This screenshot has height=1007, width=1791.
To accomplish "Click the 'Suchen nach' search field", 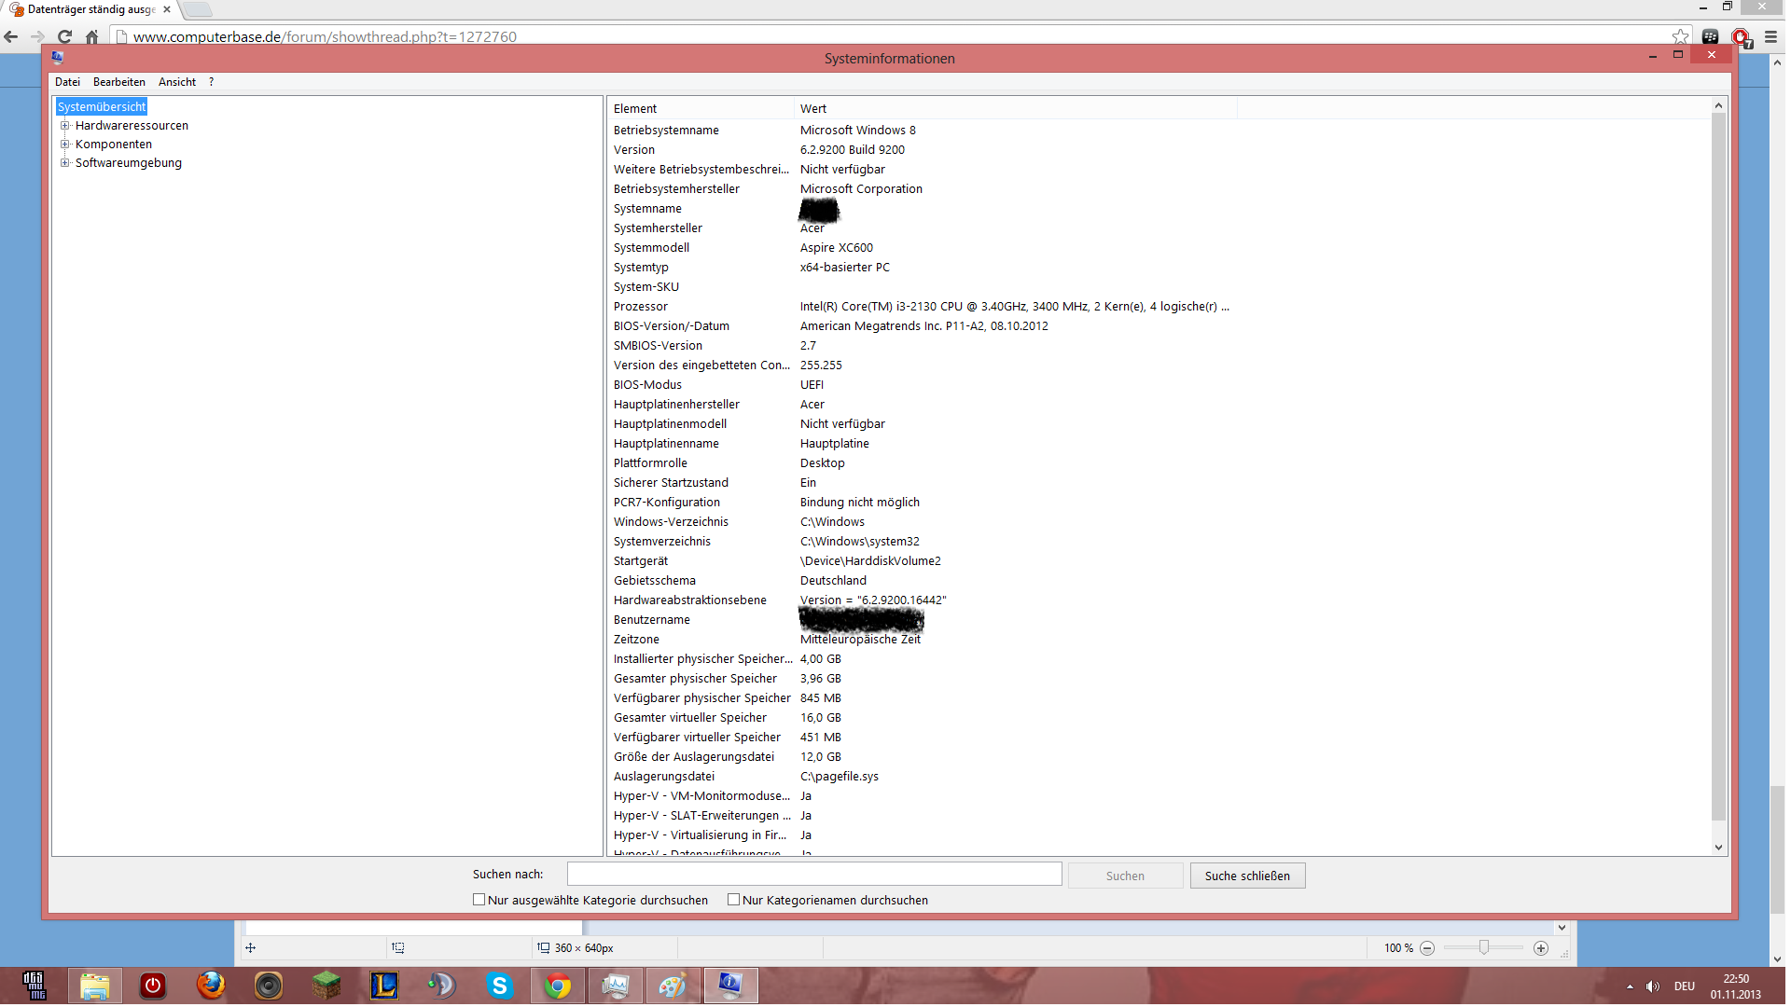I will (x=813, y=875).
